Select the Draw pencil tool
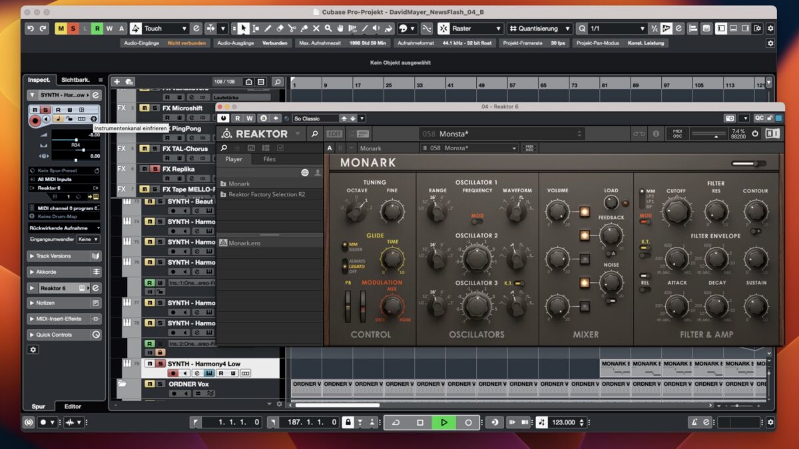This screenshot has width=799, height=449. pyautogui.click(x=268, y=29)
